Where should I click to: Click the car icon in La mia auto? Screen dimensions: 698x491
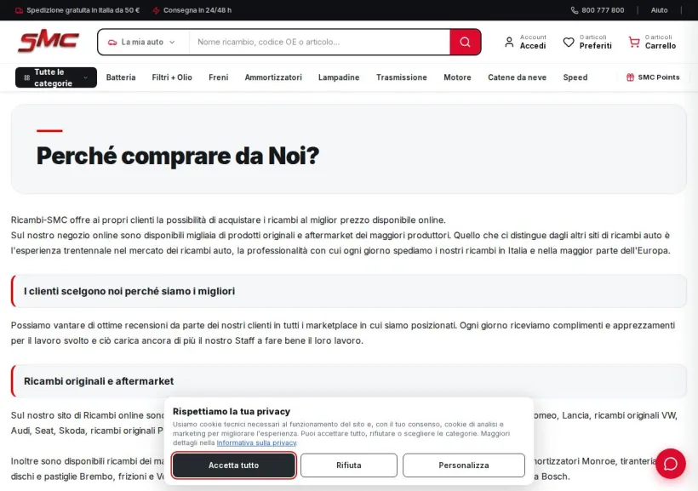point(112,42)
